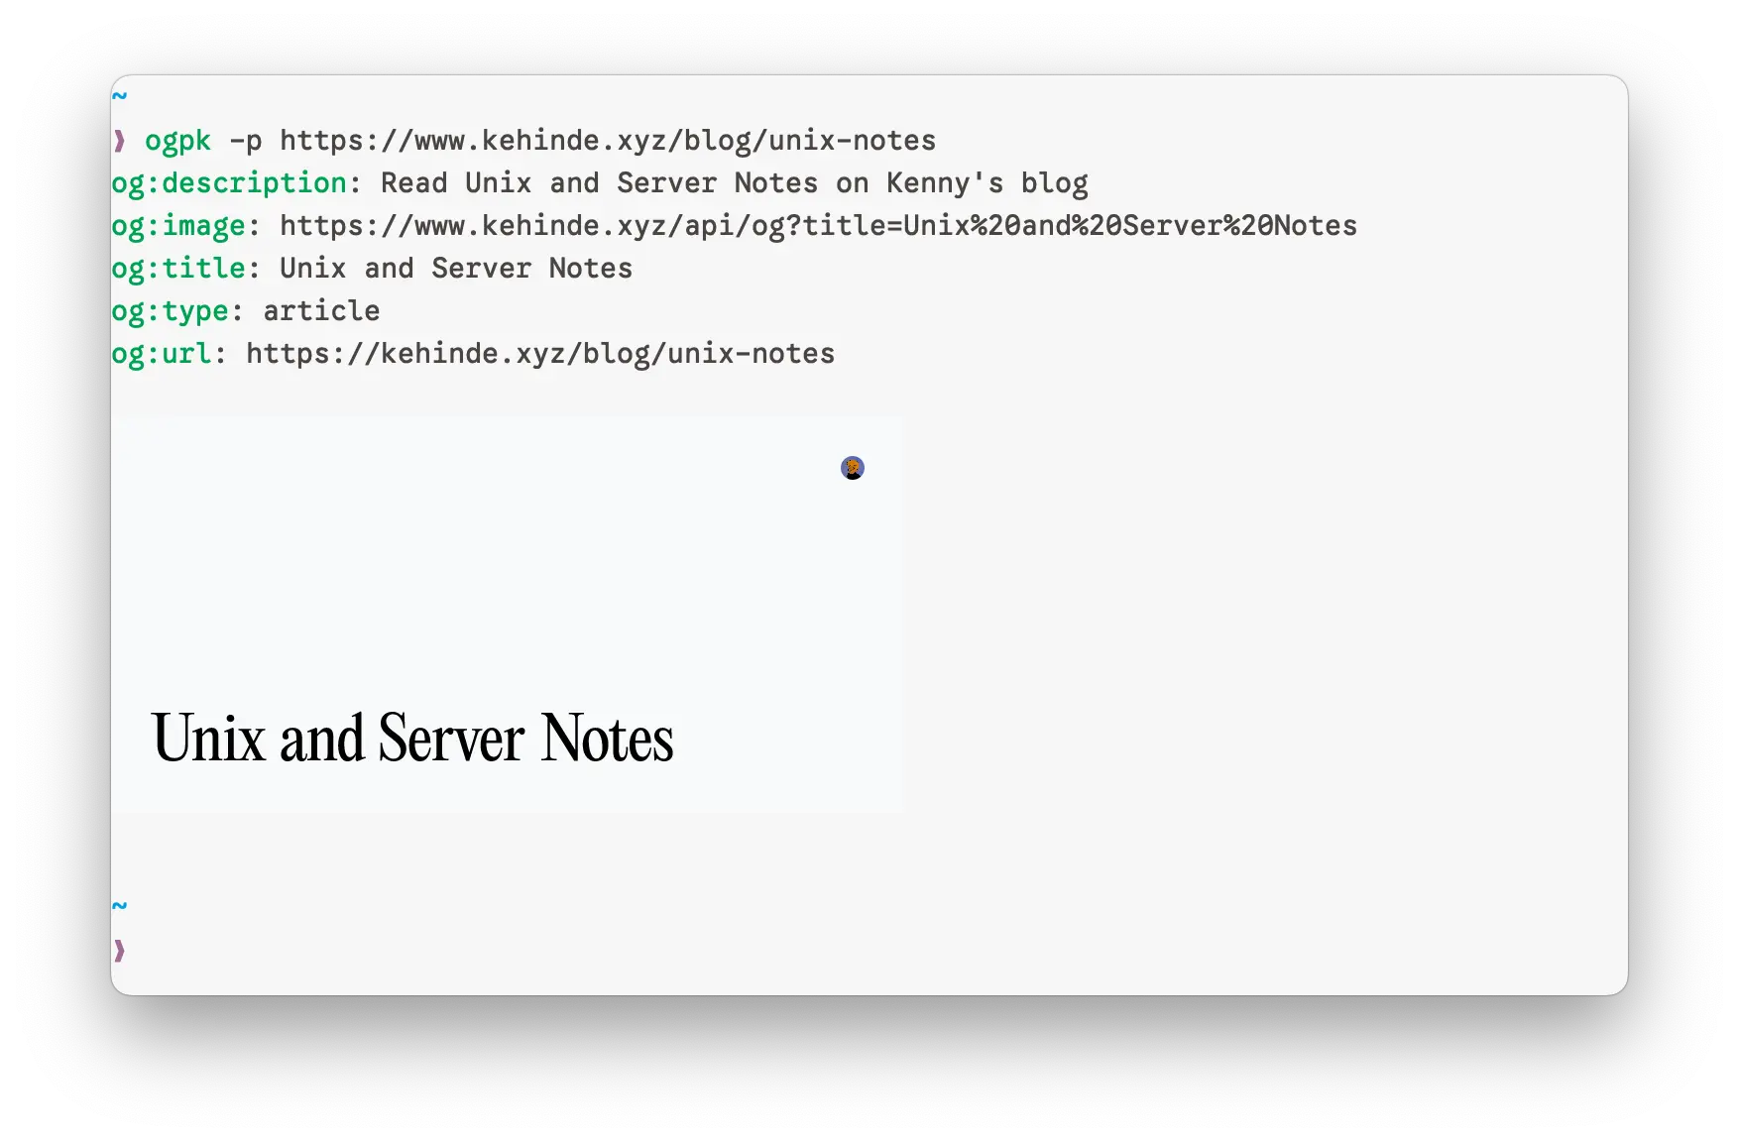Click the "Read Unix and Server Notes" description text
This screenshot has width=1739, height=1142.
[x=599, y=183]
